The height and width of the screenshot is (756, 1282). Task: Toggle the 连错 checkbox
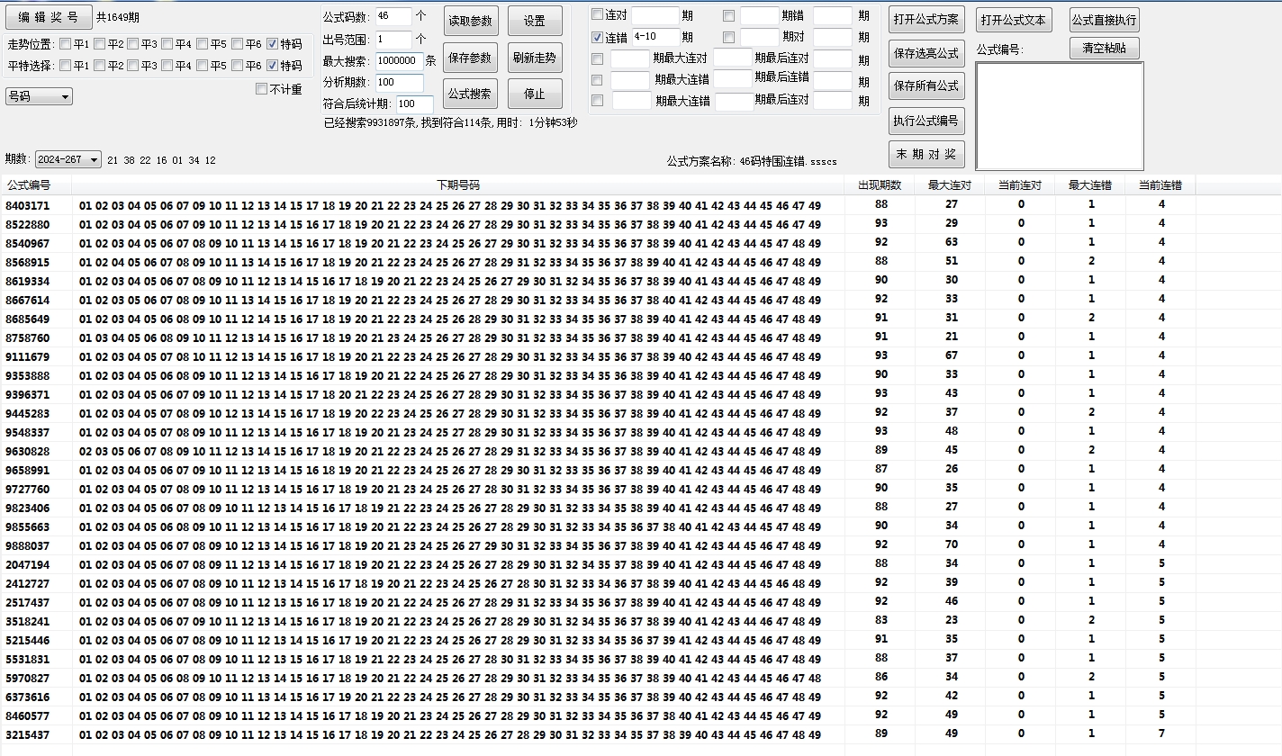pos(598,38)
